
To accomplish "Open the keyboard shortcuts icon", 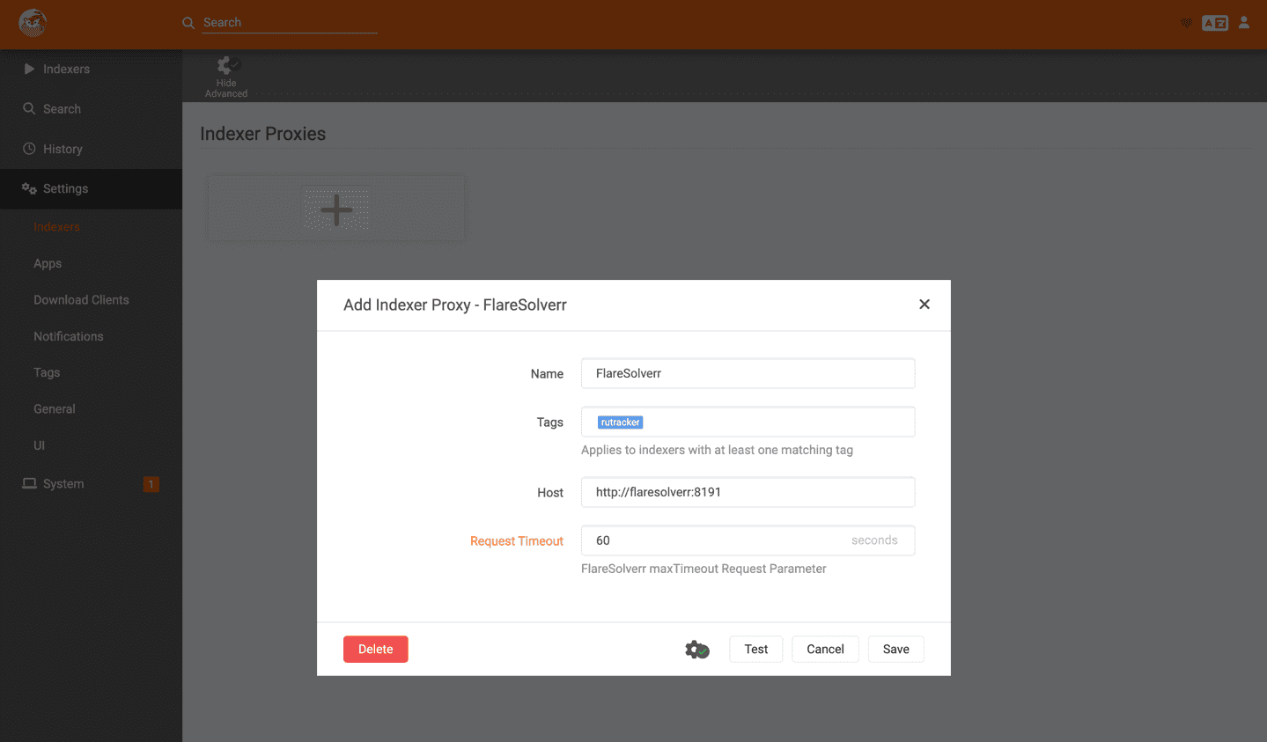I will [x=1215, y=23].
